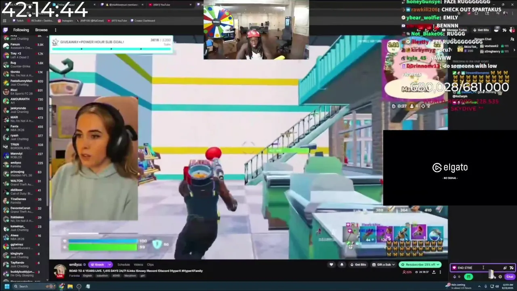Screen dimensions: 517x291
Task: Open the channel Clips tab
Action: 150,265
